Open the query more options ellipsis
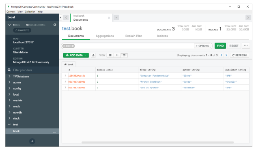 pyautogui.click(x=246, y=46)
